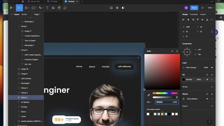The height and width of the screenshot is (126, 224).
Task: Open Fill style library icon
Action: [x=207, y=75]
